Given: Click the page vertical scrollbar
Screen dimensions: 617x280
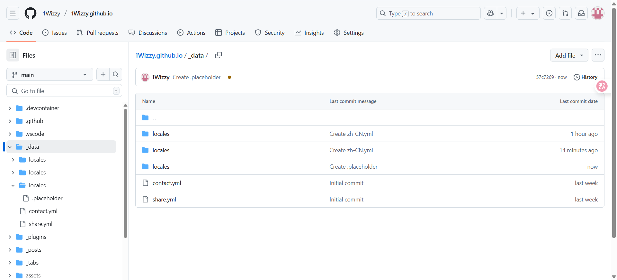Looking at the screenshot, I should (614, 122).
